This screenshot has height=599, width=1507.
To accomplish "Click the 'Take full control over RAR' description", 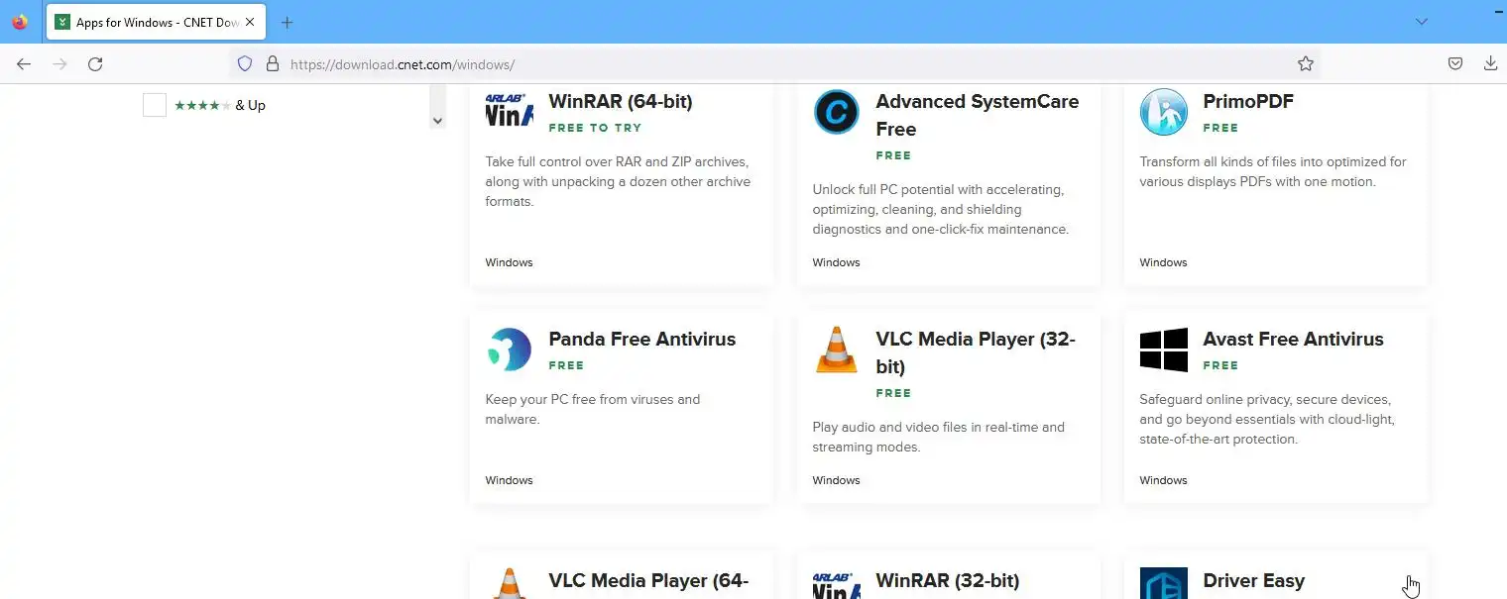I will tap(618, 181).
